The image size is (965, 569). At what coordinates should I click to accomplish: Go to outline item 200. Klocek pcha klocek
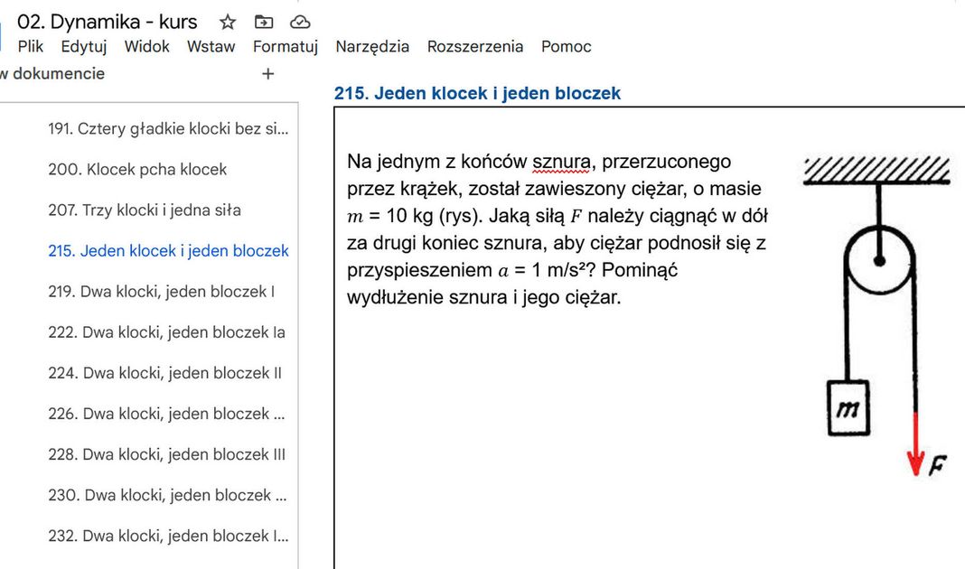click(x=136, y=169)
